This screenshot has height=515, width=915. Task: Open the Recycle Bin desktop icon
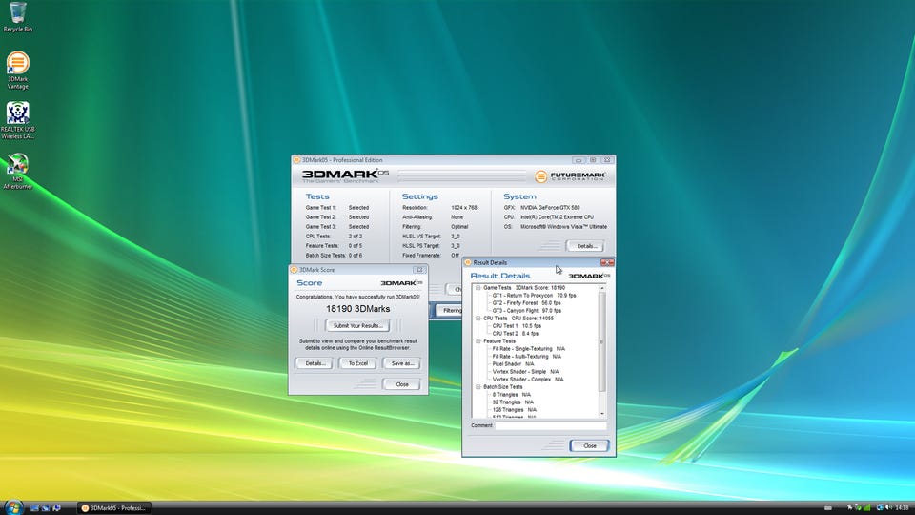pyautogui.click(x=16, y=14)
